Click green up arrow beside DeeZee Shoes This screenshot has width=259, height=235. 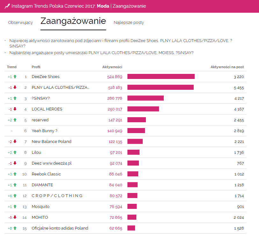[x=15, y=77]
